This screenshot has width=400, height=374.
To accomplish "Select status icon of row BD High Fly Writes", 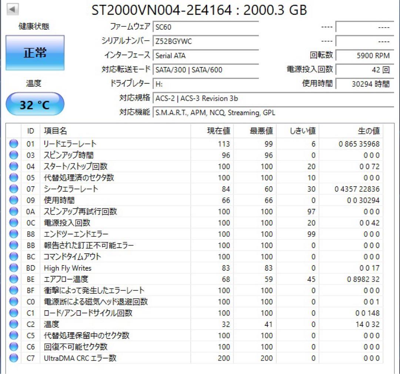I will [14, 268].
